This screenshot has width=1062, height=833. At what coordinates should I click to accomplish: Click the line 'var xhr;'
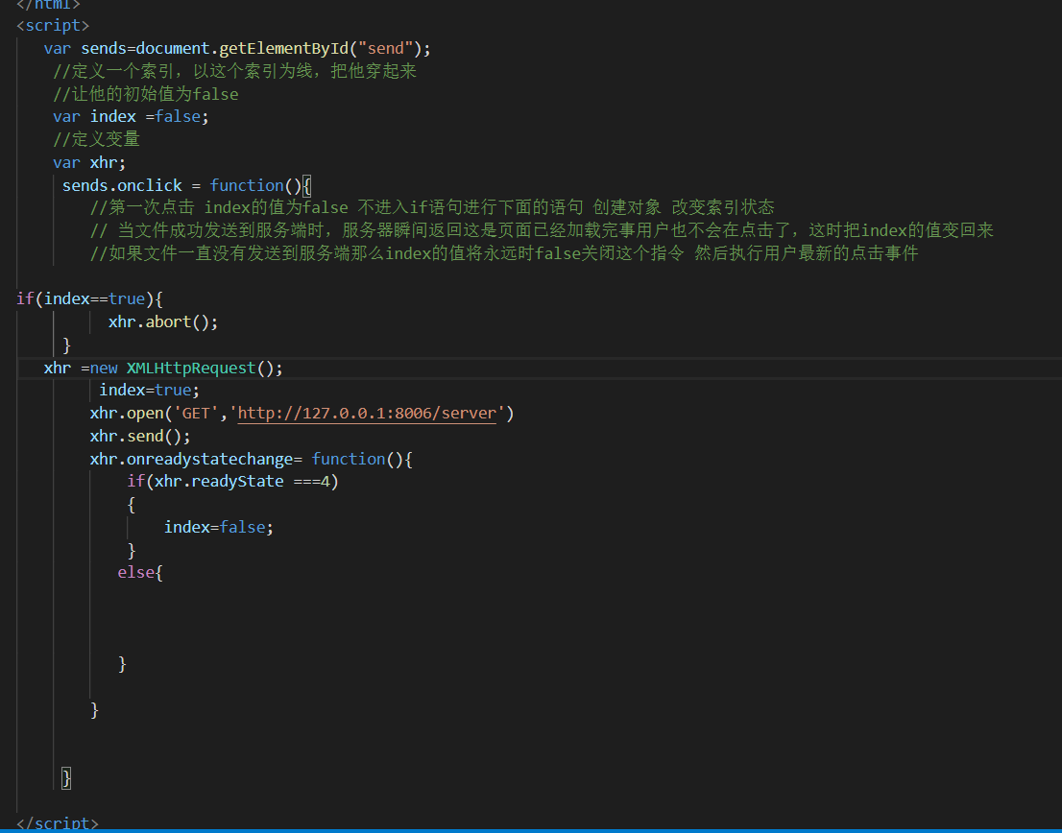click(89, 162)
